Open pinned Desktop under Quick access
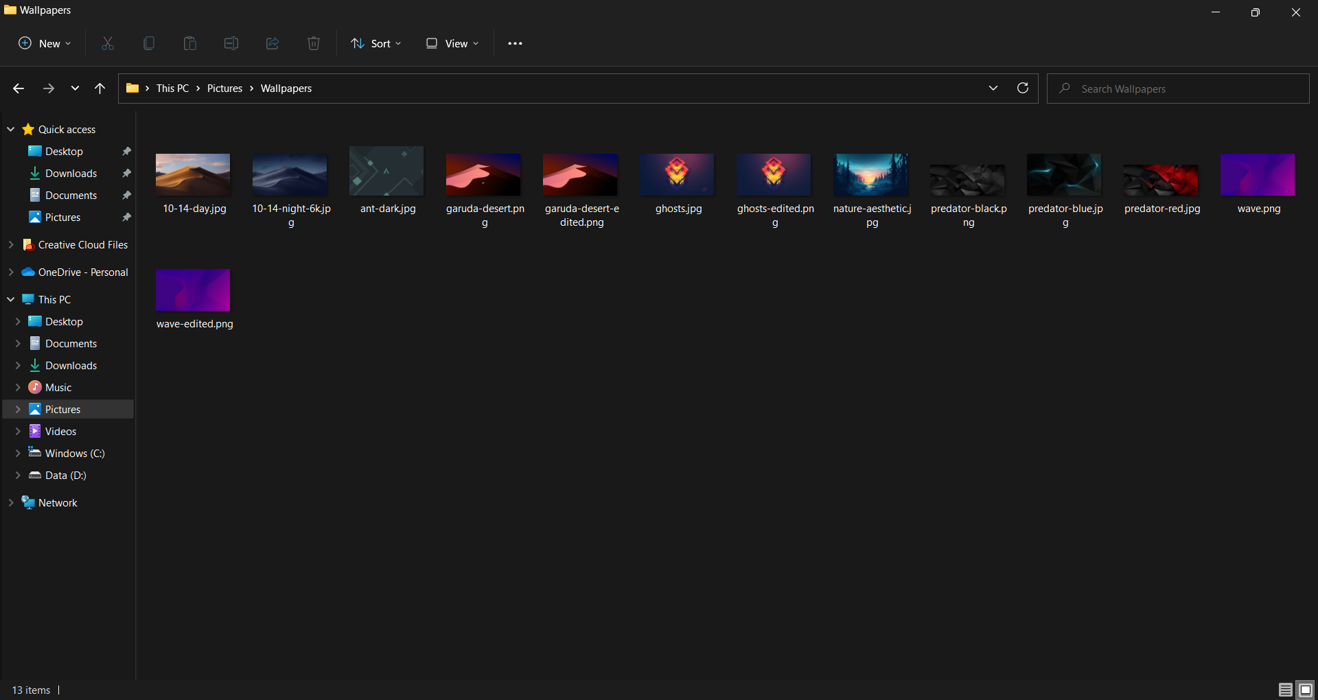Image resolution: width=1318 pixels, height=700 pixels. coord(64,151)
